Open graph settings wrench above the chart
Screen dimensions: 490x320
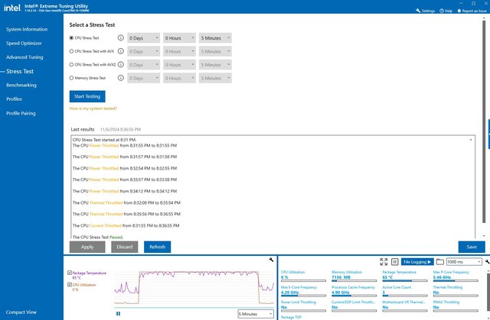(272, 260)
